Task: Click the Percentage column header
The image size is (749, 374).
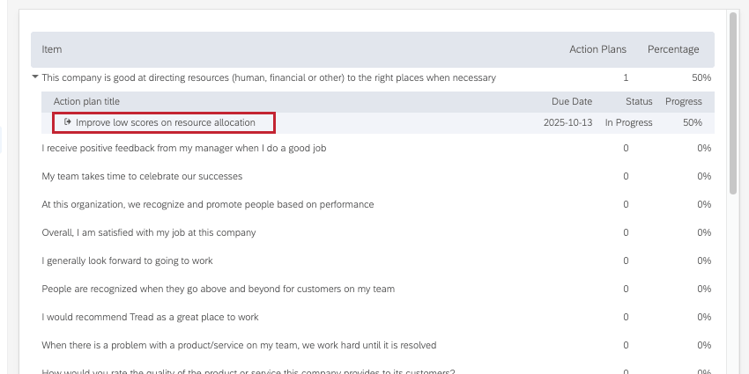Action: [673, 49]
